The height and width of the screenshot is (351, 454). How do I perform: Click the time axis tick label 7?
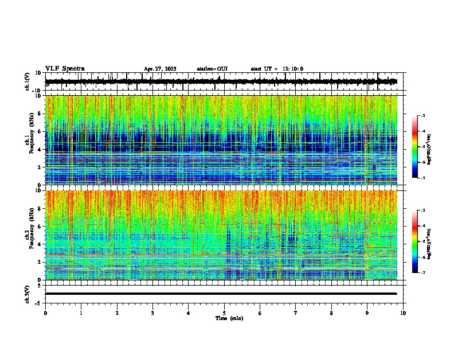point(296,313)
